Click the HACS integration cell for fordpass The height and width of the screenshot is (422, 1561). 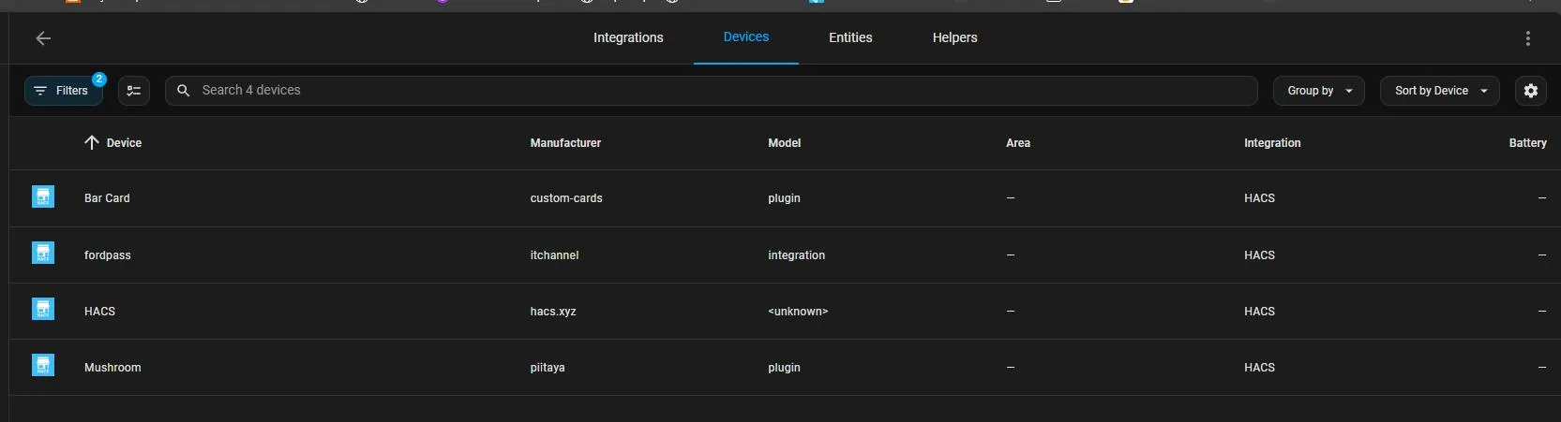point(1259,255)
